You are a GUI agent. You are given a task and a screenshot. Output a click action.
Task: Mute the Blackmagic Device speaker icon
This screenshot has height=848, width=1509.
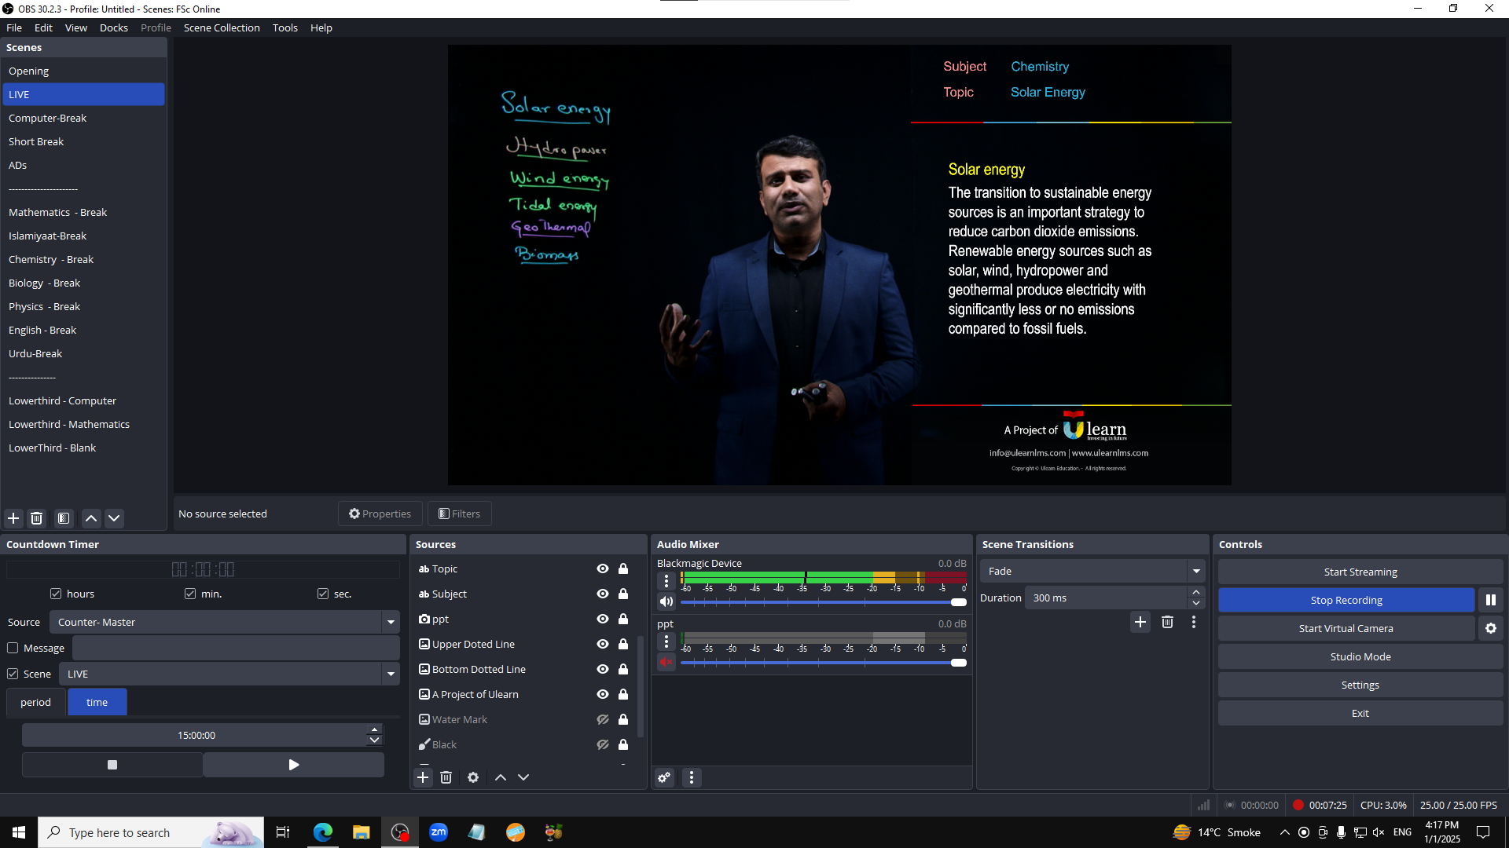666,601
